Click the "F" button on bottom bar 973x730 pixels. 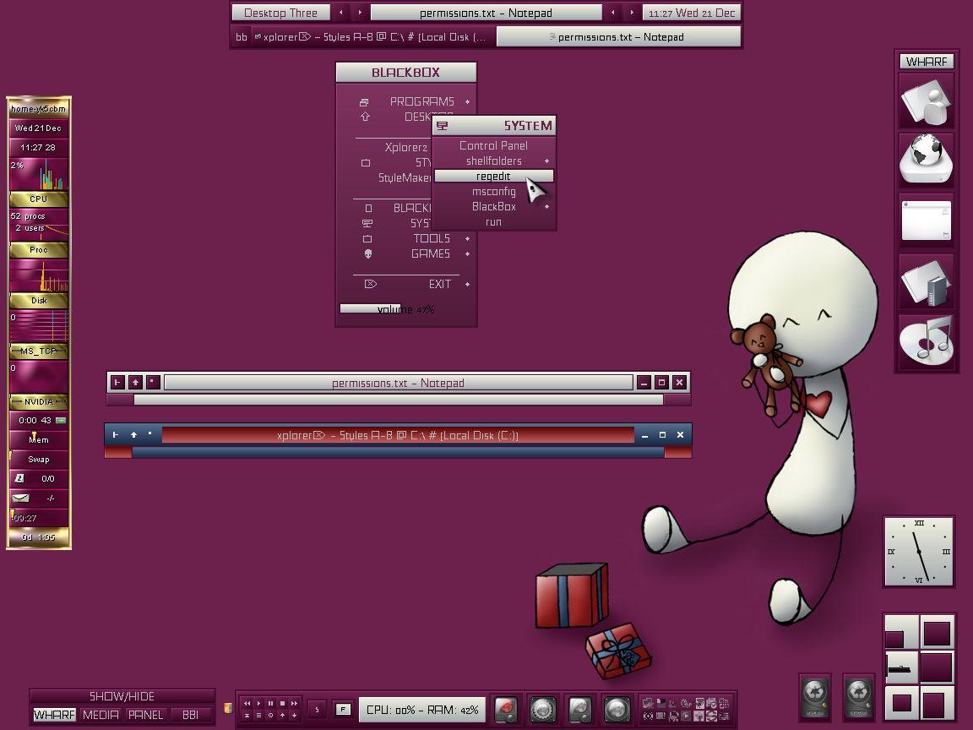click(x=343, y=709)
